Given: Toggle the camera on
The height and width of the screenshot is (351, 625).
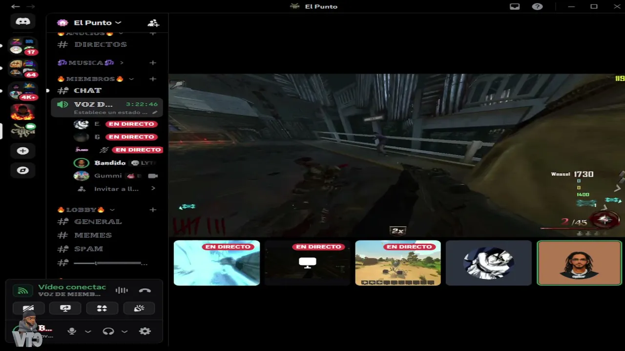Looking at the screenshot, I should tap(28, 308).
